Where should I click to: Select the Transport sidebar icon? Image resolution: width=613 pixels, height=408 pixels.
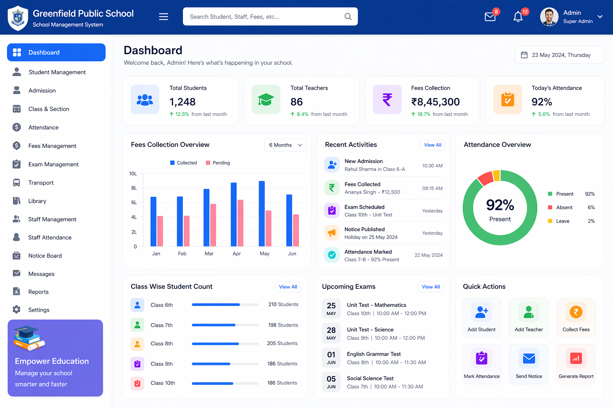click(16, 182)
